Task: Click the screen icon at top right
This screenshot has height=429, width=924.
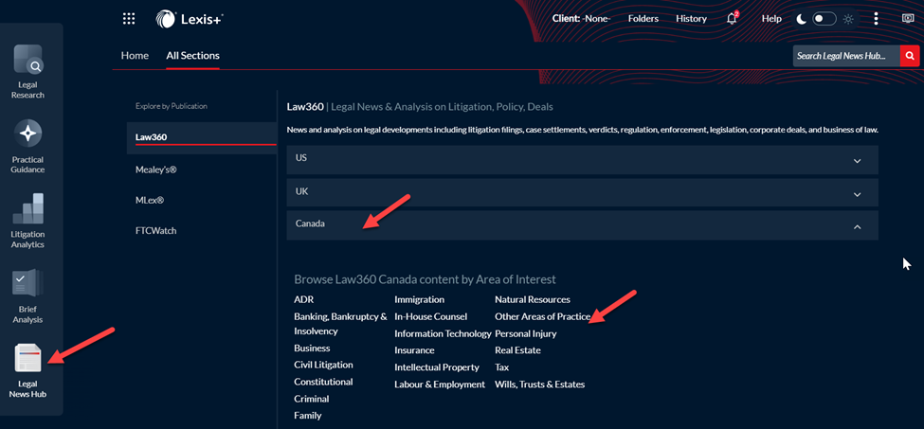Action: [908, 19]
